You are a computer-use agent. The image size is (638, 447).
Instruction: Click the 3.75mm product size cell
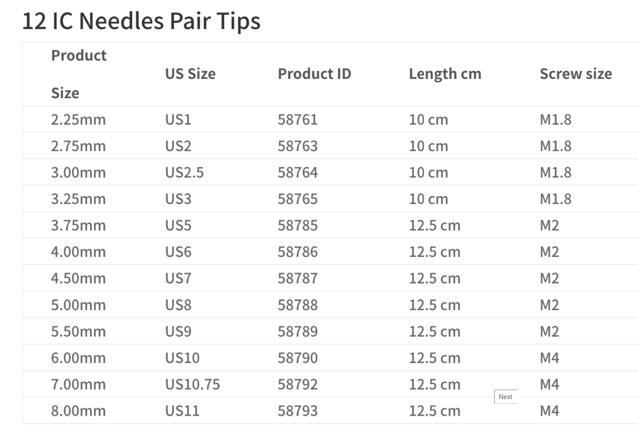click(78, 225)
